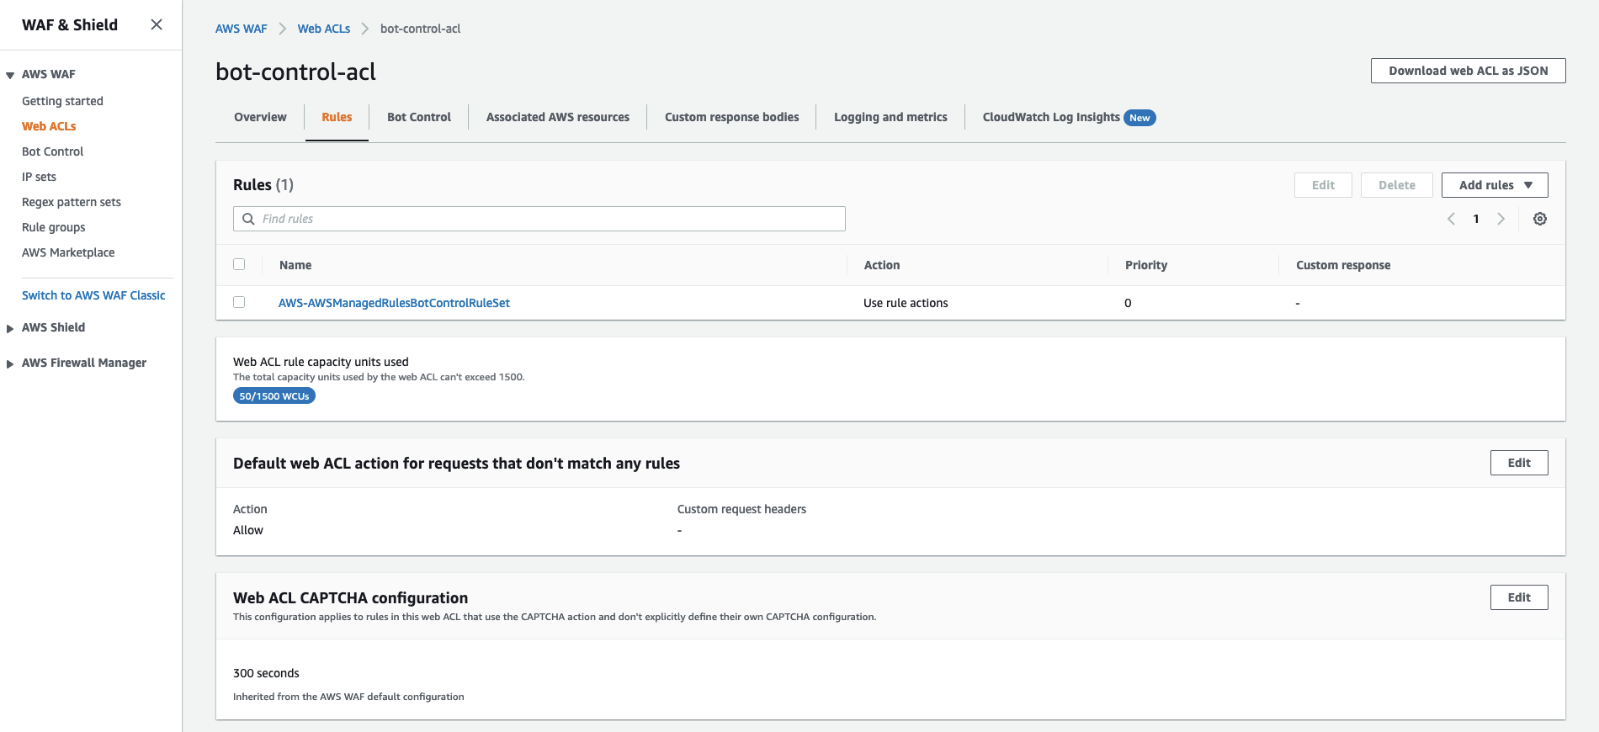
Task: Click the 'Use rule actions' cell
Action: pos(906,303)
